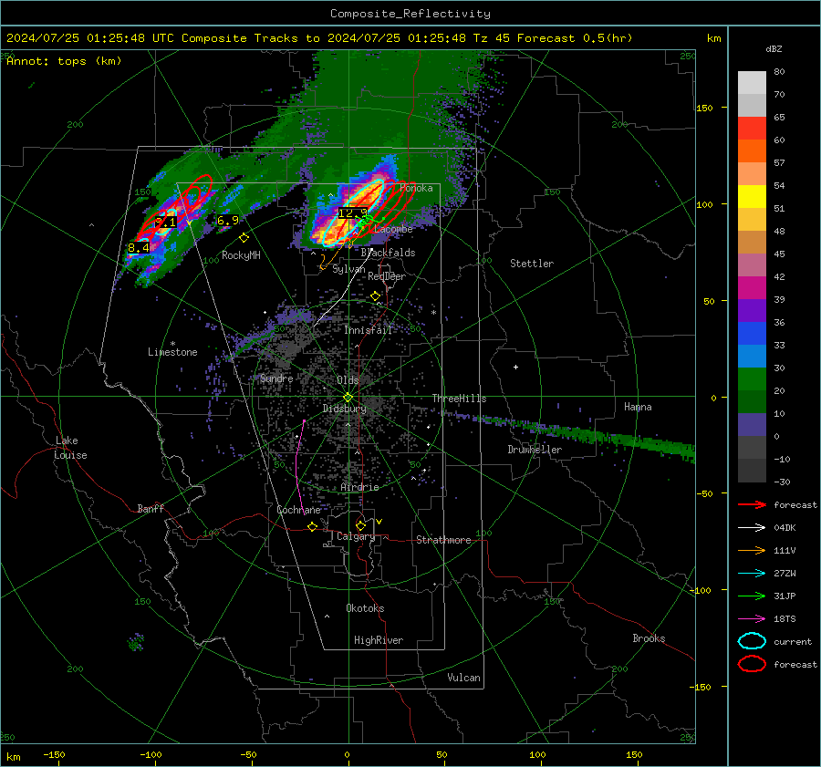The image size is (821, 767).
Task: Click the Banff label
Action: 151,509
